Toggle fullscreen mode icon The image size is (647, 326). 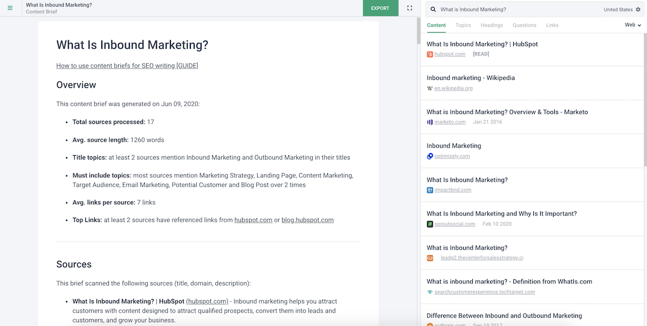point(410,8)
